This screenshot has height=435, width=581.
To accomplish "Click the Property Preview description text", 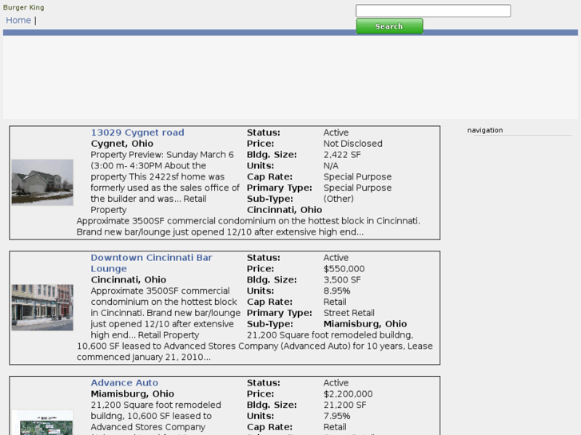I will tap(162, 155).
